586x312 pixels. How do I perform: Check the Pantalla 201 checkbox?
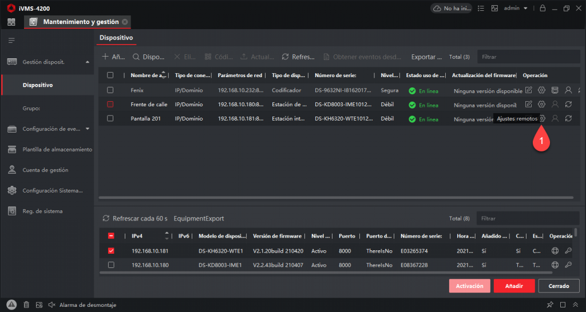[x=110, y=118]
